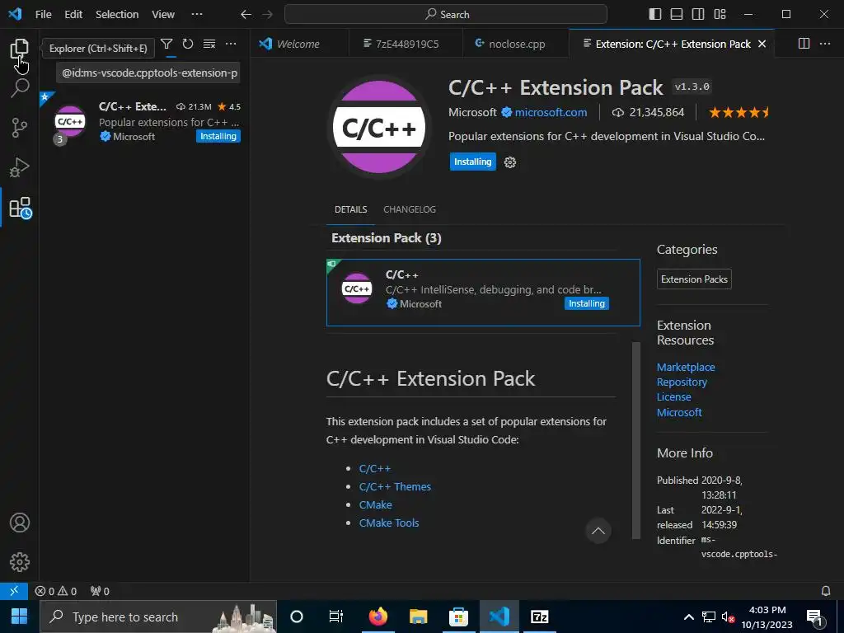Image resolution: width=844 pixels, height=633 pixels.
Task: Open Extensions view more actions menu
Action: click(x=231, y=45)
